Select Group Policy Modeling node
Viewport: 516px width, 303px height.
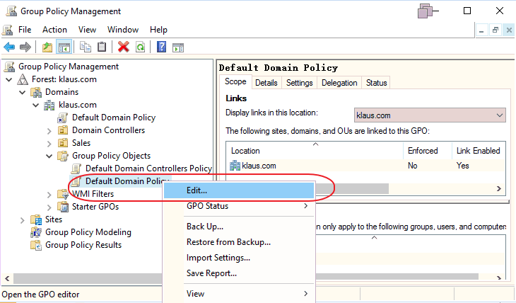pos(88,232)
